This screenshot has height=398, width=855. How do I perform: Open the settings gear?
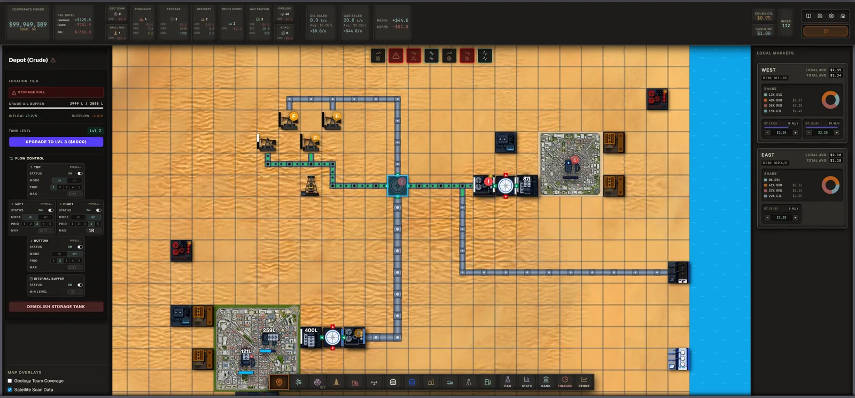tap(831, 16)
